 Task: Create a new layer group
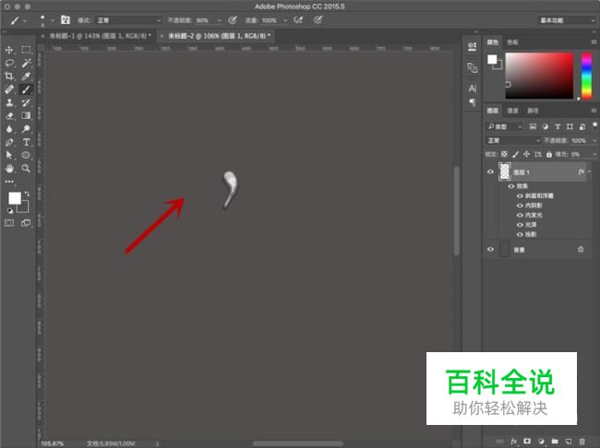(x=555, y=442)
